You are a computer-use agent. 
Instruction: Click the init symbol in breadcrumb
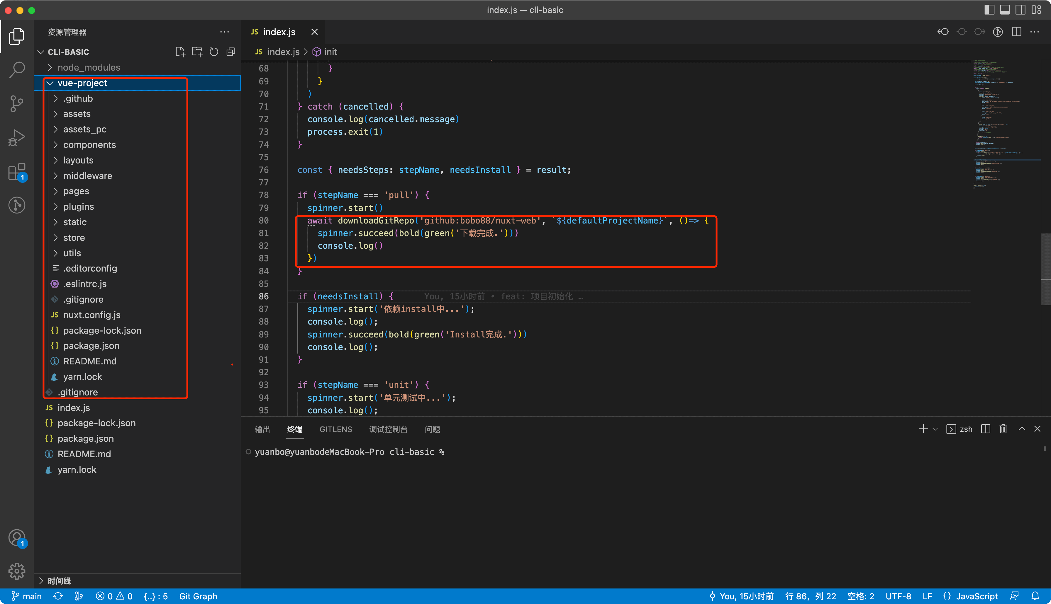point(325,52)
